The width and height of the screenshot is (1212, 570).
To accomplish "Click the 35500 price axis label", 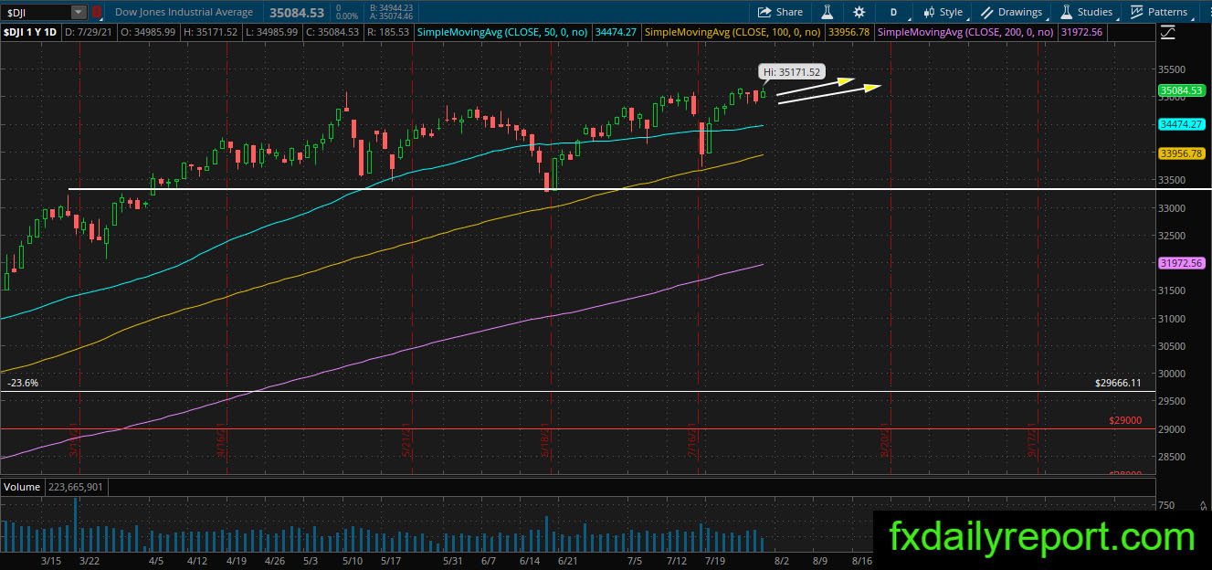I will [1172, 69].
